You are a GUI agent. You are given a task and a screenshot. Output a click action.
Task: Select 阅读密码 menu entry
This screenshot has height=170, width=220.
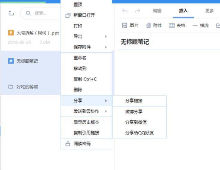[x=86, y=144]
